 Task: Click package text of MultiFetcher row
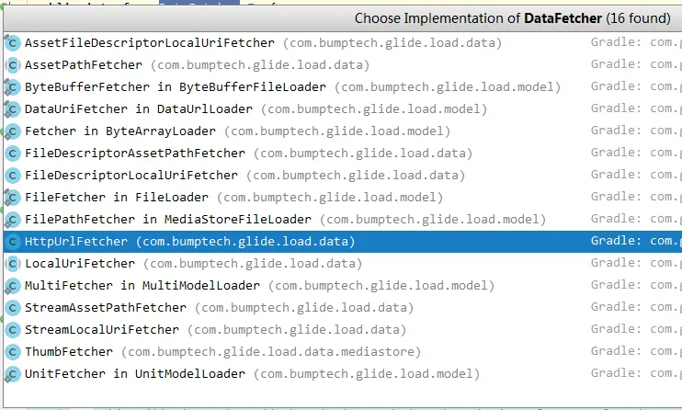(381, 286)
